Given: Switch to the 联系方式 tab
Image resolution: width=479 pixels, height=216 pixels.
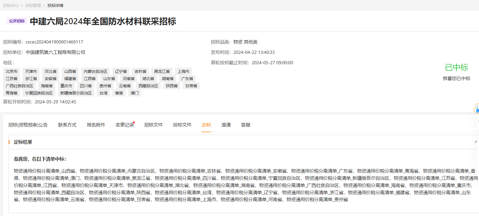Looking at the screenshot, I should [67, 125].
